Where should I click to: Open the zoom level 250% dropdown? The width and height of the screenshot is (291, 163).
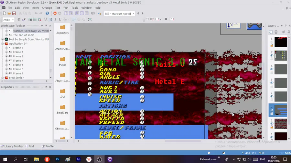click(13, 20)
